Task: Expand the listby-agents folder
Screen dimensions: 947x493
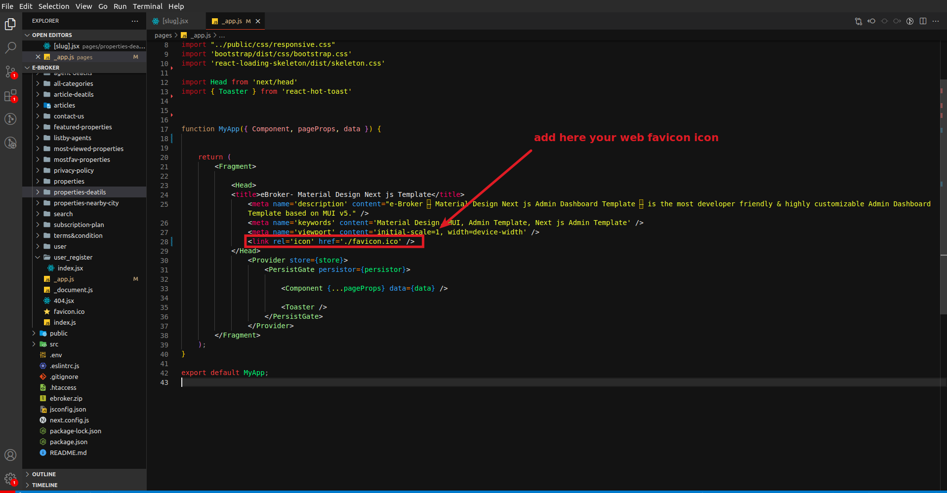Action: [84, 138]
